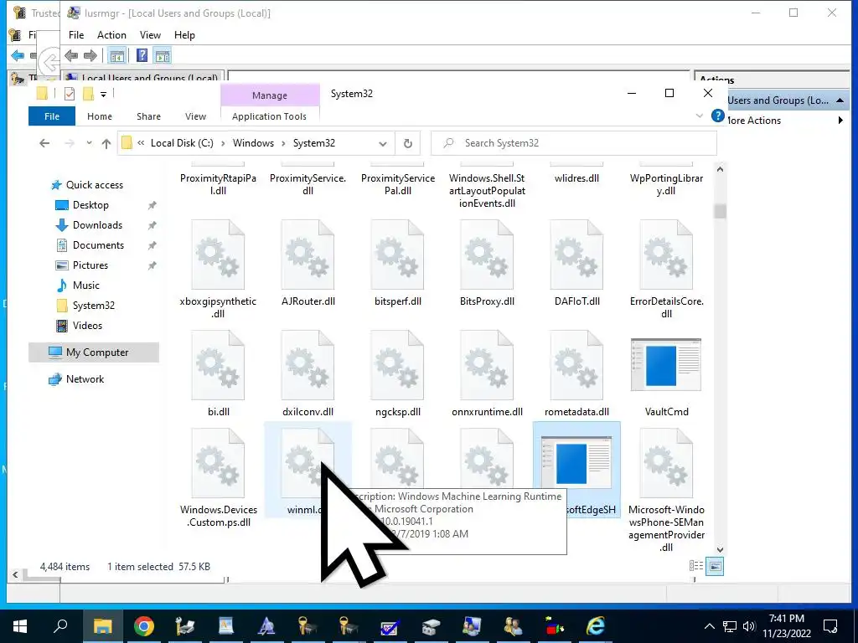Select the rometadata.dll file

(x=576, y=374)
